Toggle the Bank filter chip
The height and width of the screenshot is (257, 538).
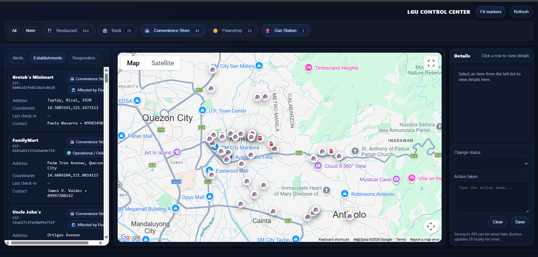(x=117, y=30)
